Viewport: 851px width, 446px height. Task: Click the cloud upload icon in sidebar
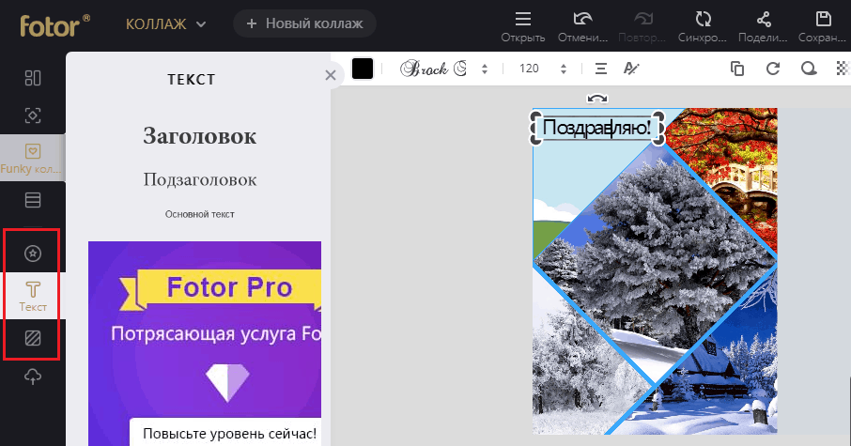click(x=33, y=377)
